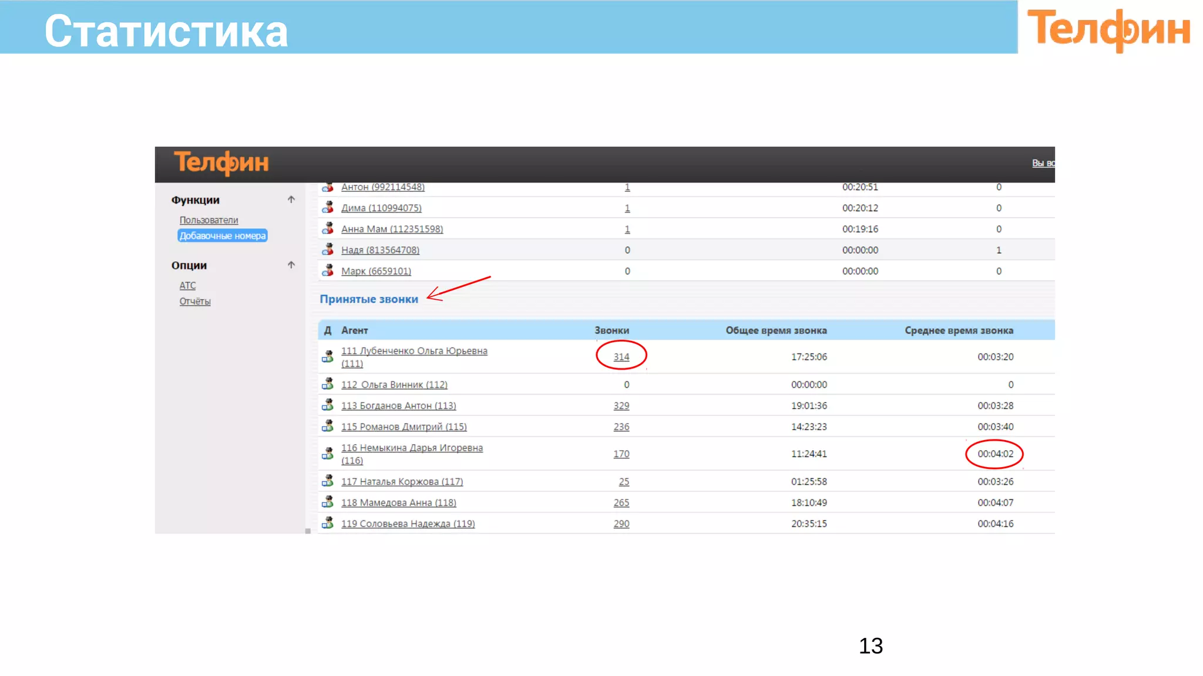Image resolution: width=1203 pixels, height=676 pixels.
Task: Click agent icon next to Богданов Антон
Action: (x=328, y=405)
